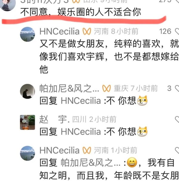
Task: Like 赵宇's reply from 四川
Action: pos(177,119)
